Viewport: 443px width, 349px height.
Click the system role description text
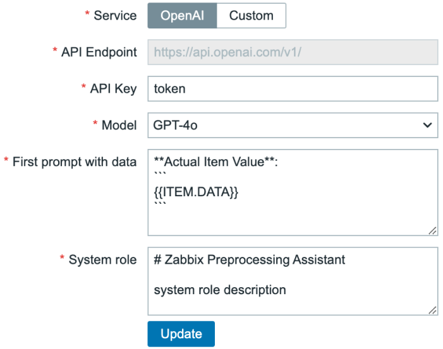click(220, 290)
